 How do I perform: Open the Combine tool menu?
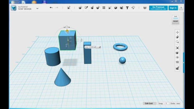(x=116, y=8)
